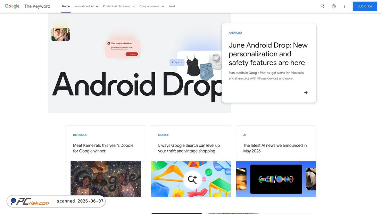Click the blue Subscribe button

click(365, 6)
